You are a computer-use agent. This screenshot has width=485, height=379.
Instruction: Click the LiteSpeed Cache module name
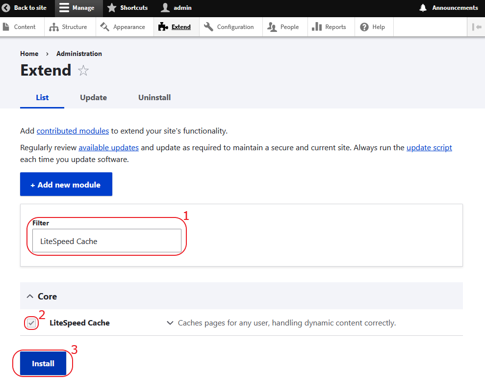pos(79,323)
